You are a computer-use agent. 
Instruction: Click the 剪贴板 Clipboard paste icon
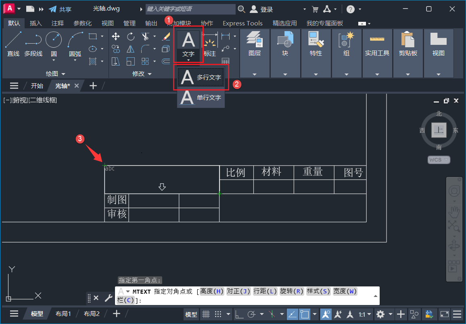pos(408,40)
